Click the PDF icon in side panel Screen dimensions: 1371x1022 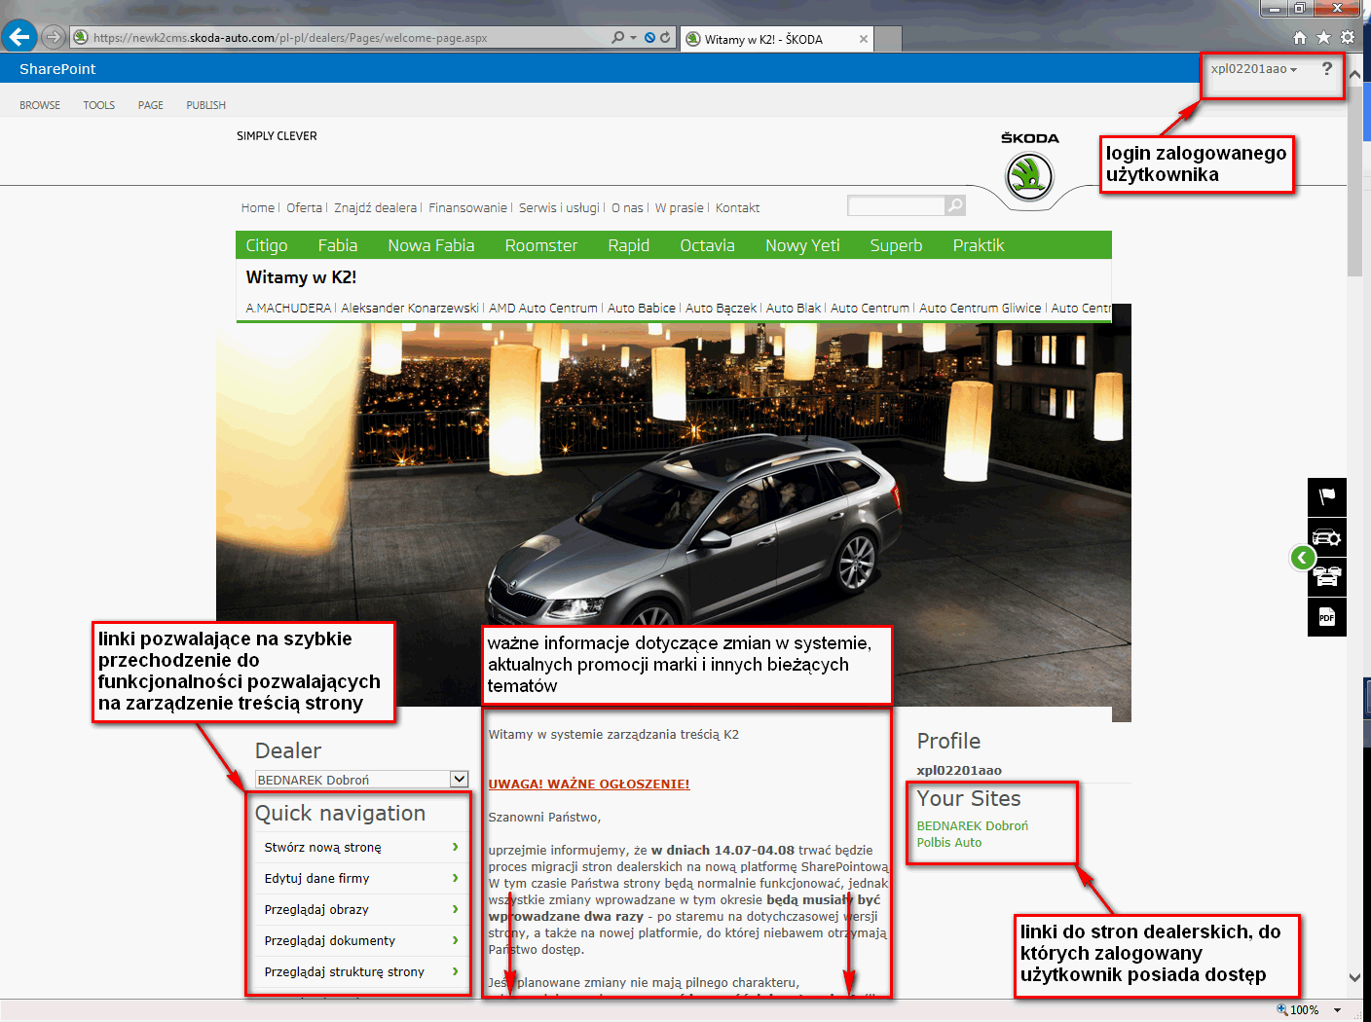(x=1327, y=617)
